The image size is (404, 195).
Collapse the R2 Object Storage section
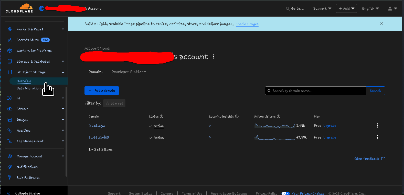(x=63, y=72)
